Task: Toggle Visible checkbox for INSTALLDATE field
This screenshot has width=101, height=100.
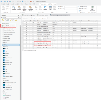Action: pos(26,26)
